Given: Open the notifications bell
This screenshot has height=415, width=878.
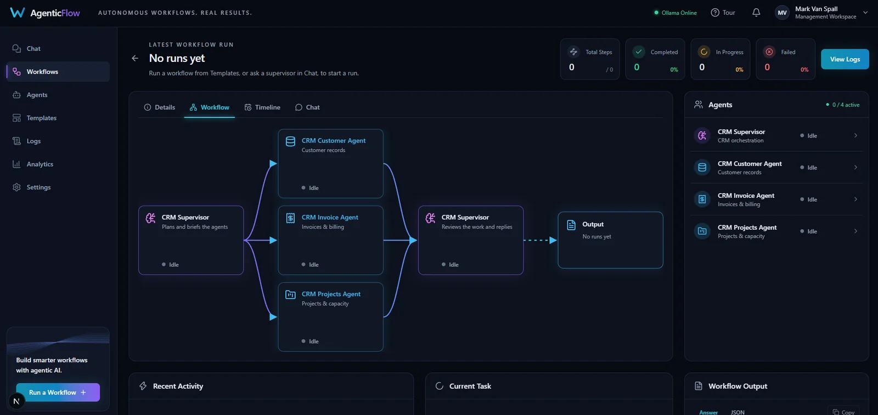Looking at the screenshot, I should [756, 13].
